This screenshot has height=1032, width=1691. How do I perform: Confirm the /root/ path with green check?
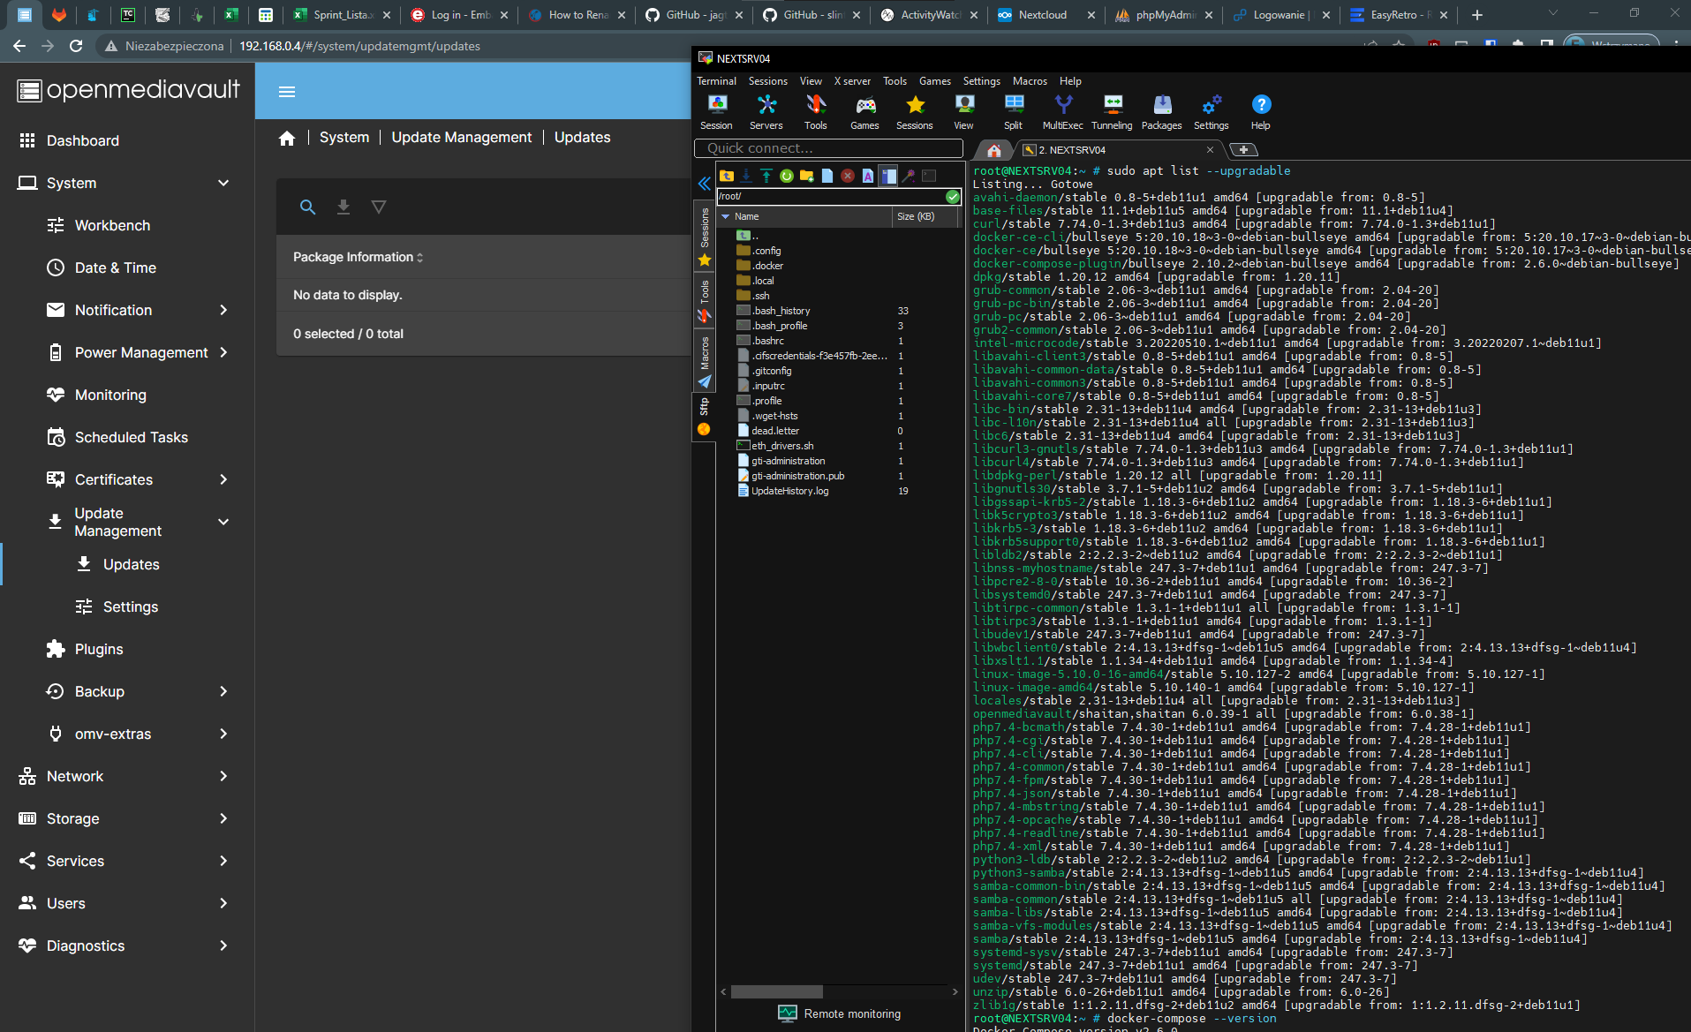(x=953, y=196)
